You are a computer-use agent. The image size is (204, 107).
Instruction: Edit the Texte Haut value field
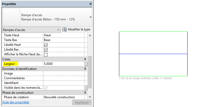tap(64, 35)
